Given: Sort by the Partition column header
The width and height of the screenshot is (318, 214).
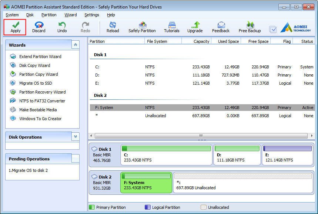Looking at the screenshot, I should 116,41.
